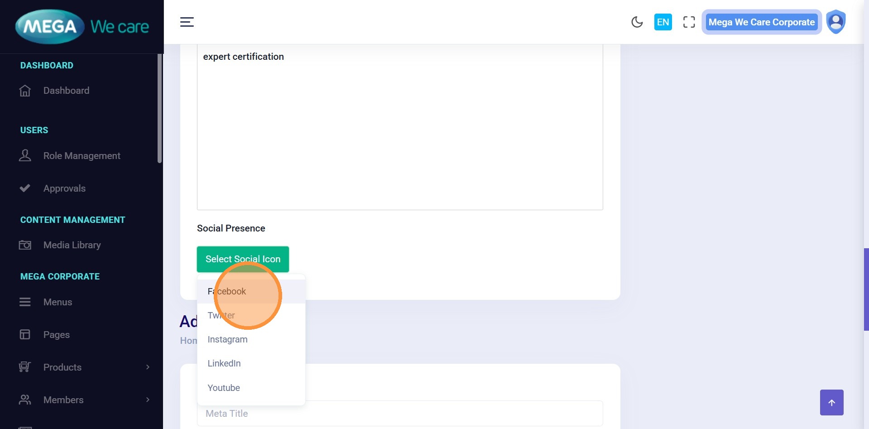Go to Role Management
The width and height of the screenshot is (869, 429).
click(x=82, y=156)
